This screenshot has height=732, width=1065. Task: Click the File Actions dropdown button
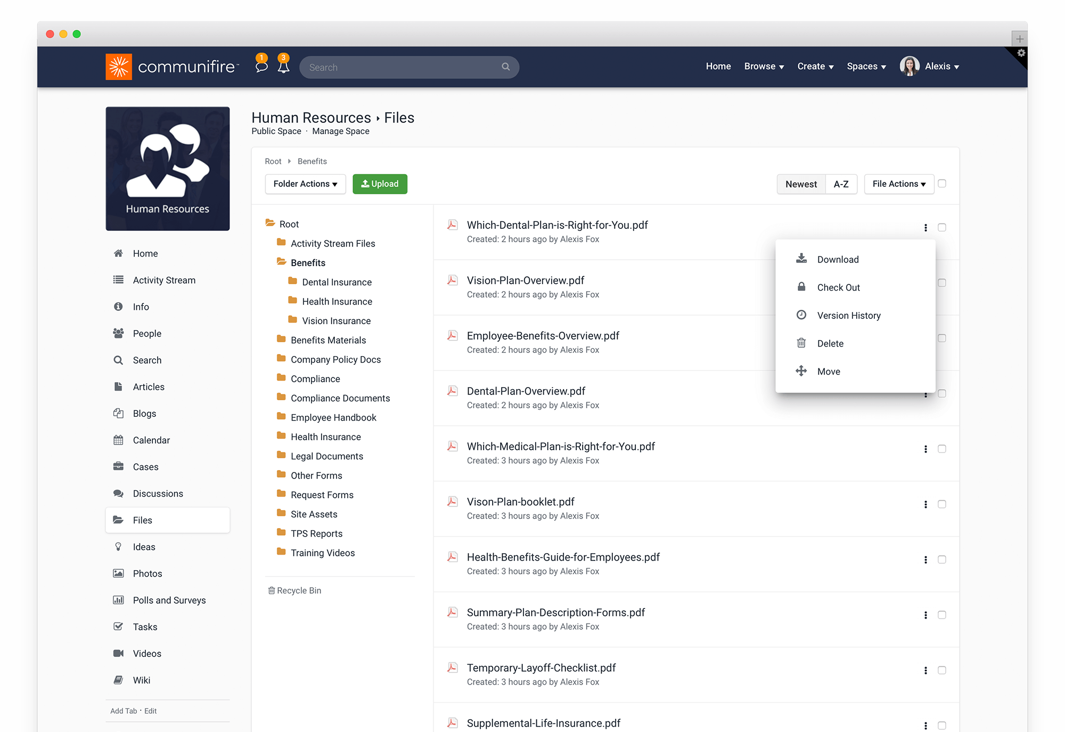(x=897, y=184)
